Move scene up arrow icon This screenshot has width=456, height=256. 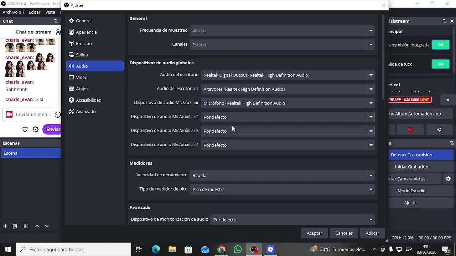37,226
